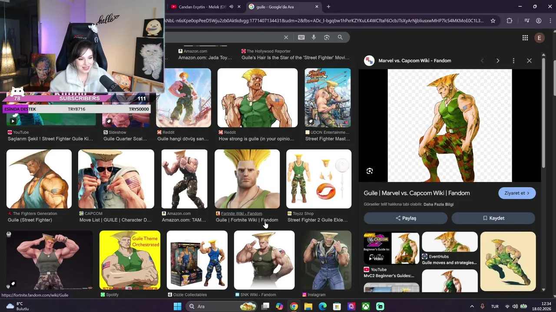Switch the TUR keyboard language indicator

pyautogui.click(x=495, y=306)
